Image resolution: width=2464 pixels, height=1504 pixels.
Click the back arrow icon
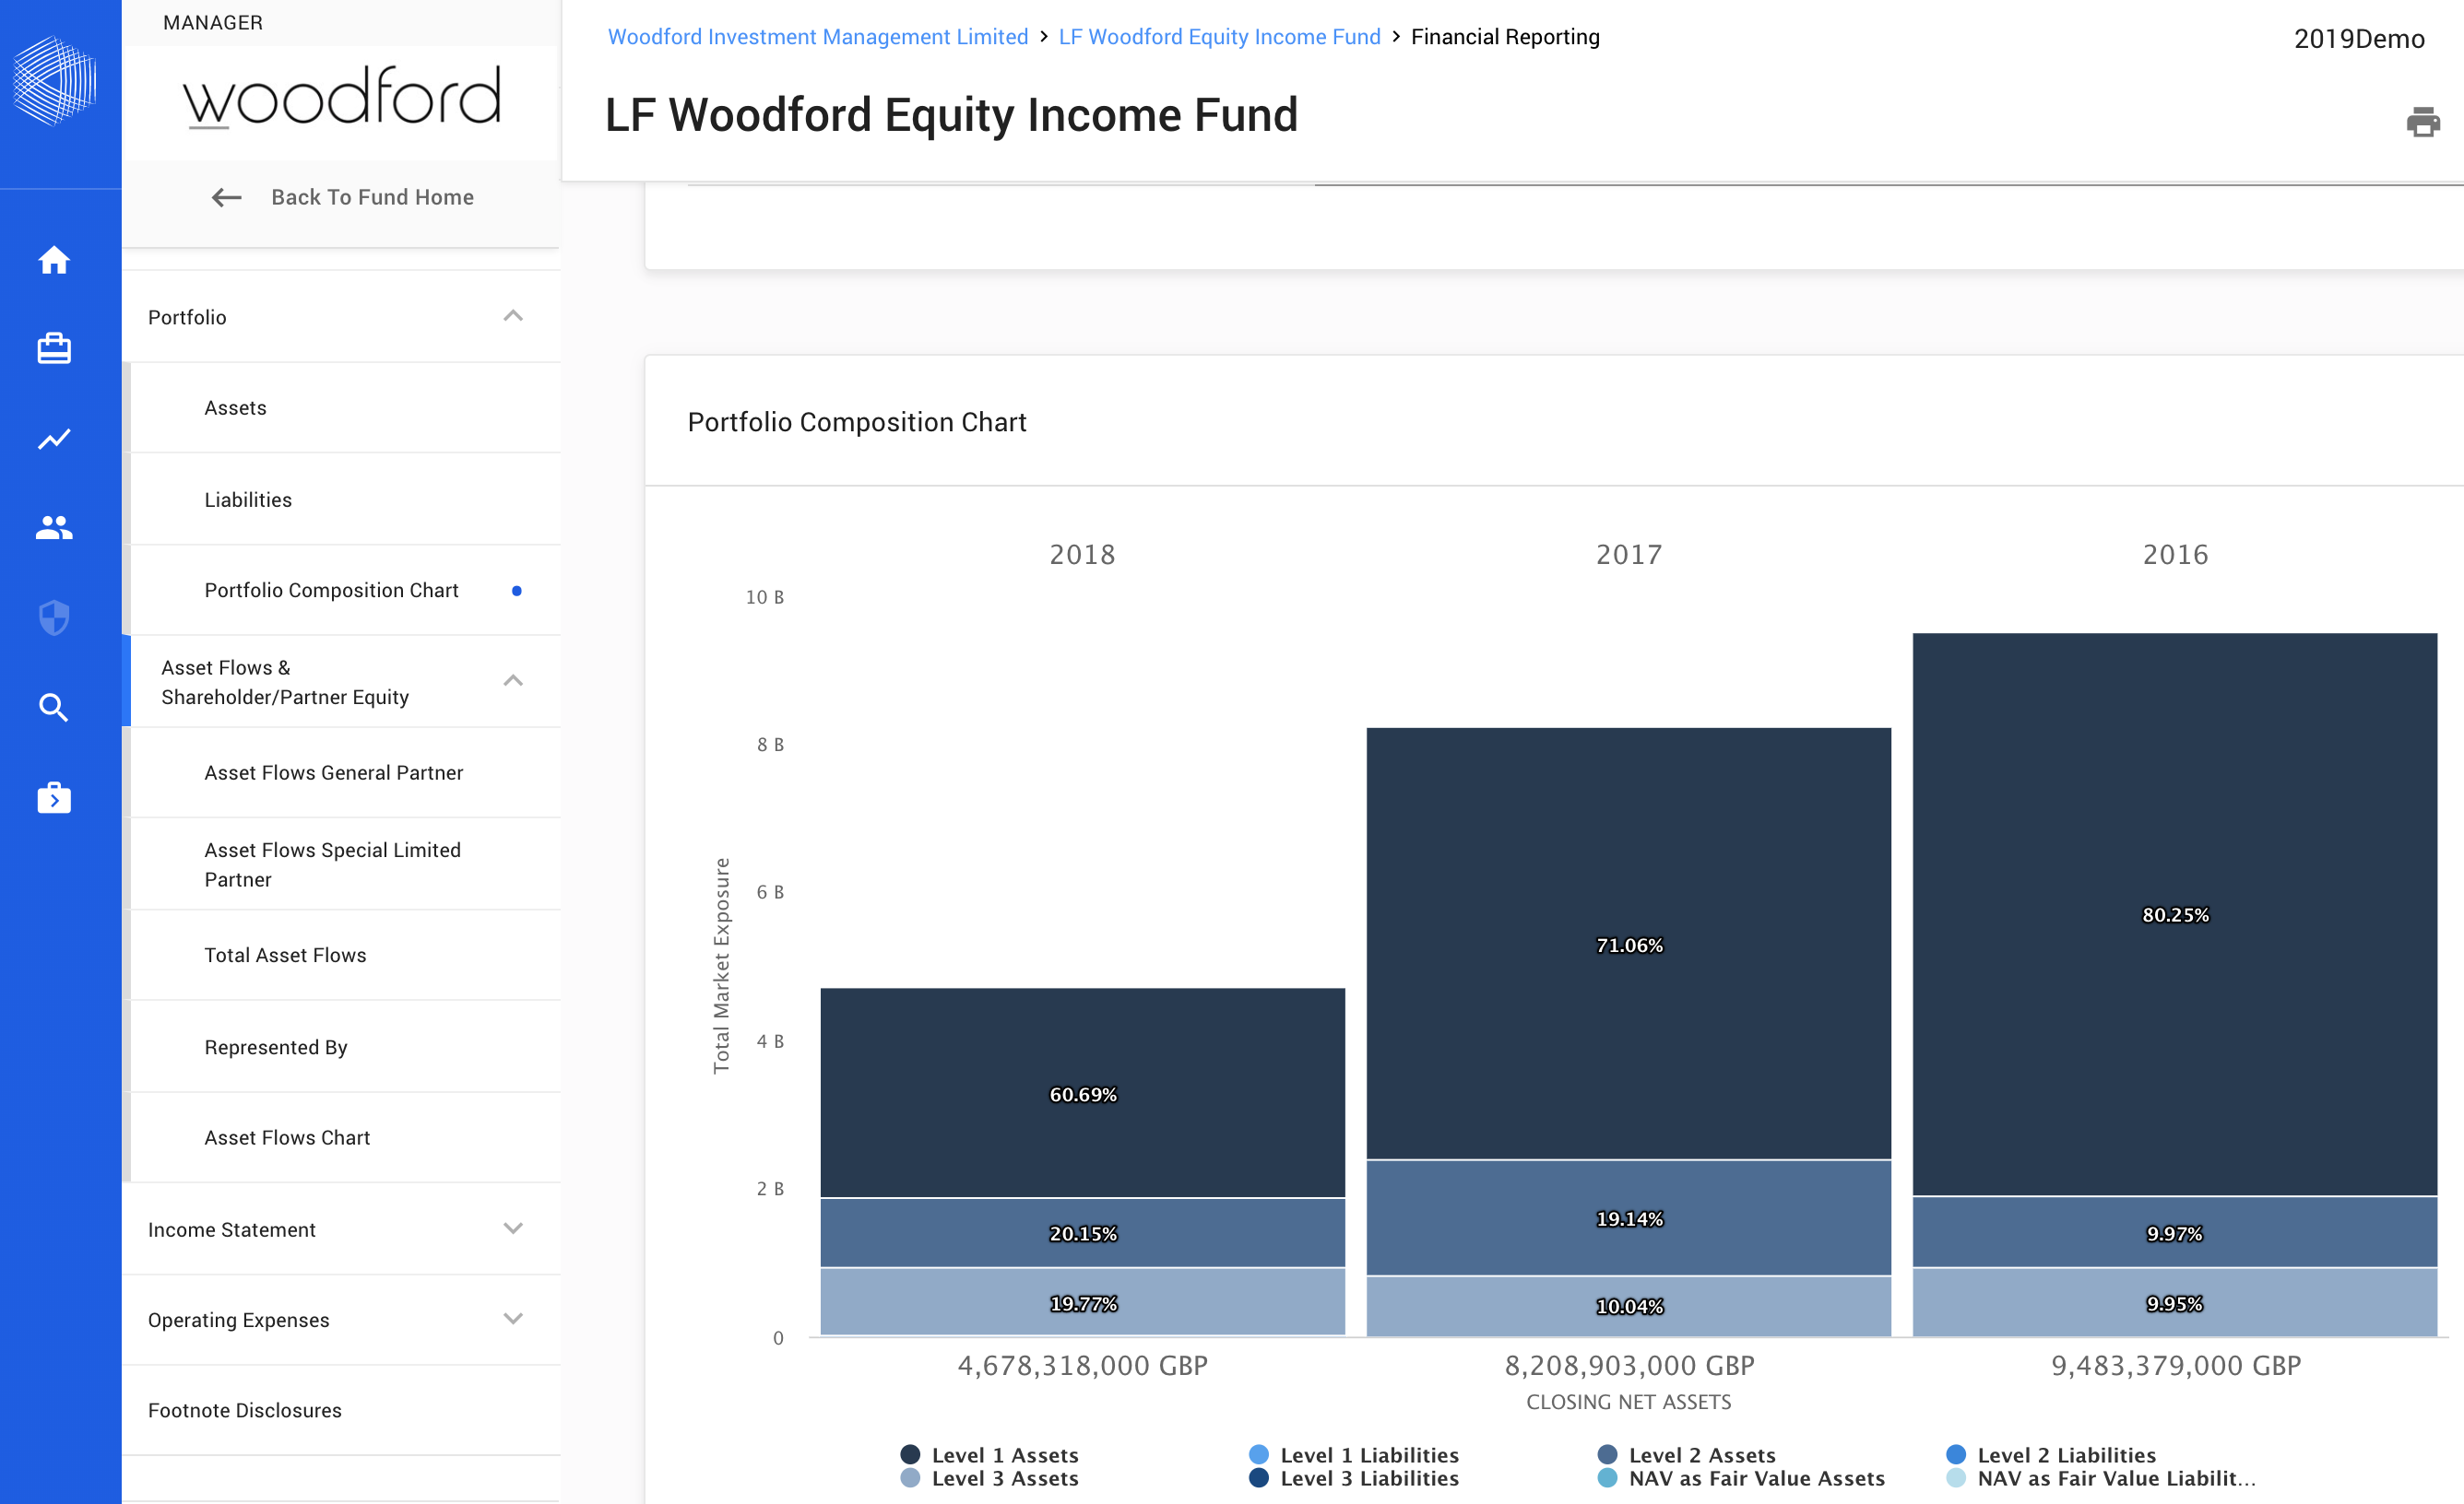pyautogui.click(x=227, y=198)
